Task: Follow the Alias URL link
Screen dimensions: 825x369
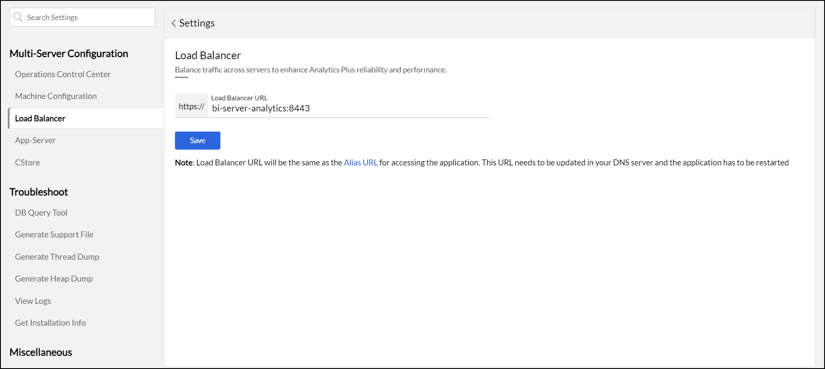Action: [x=361, y=162]
